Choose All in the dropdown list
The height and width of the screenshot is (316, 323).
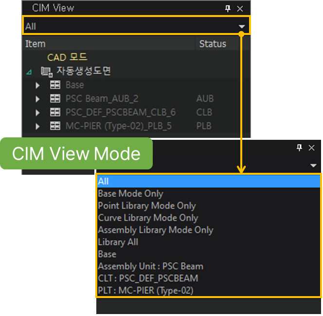(209, 182)
